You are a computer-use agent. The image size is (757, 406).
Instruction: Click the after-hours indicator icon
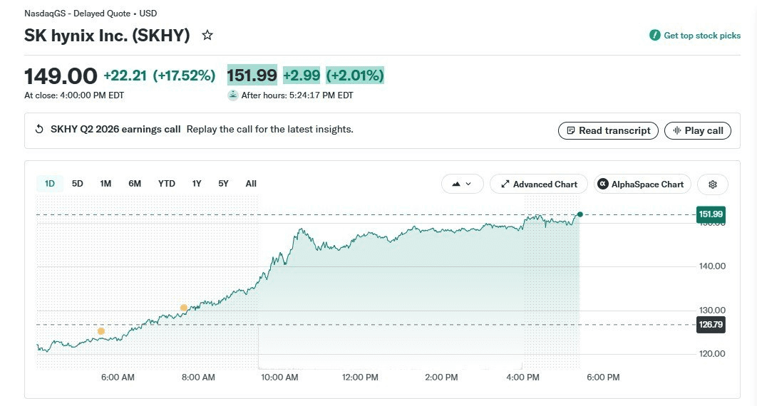(x=232, y=95)
